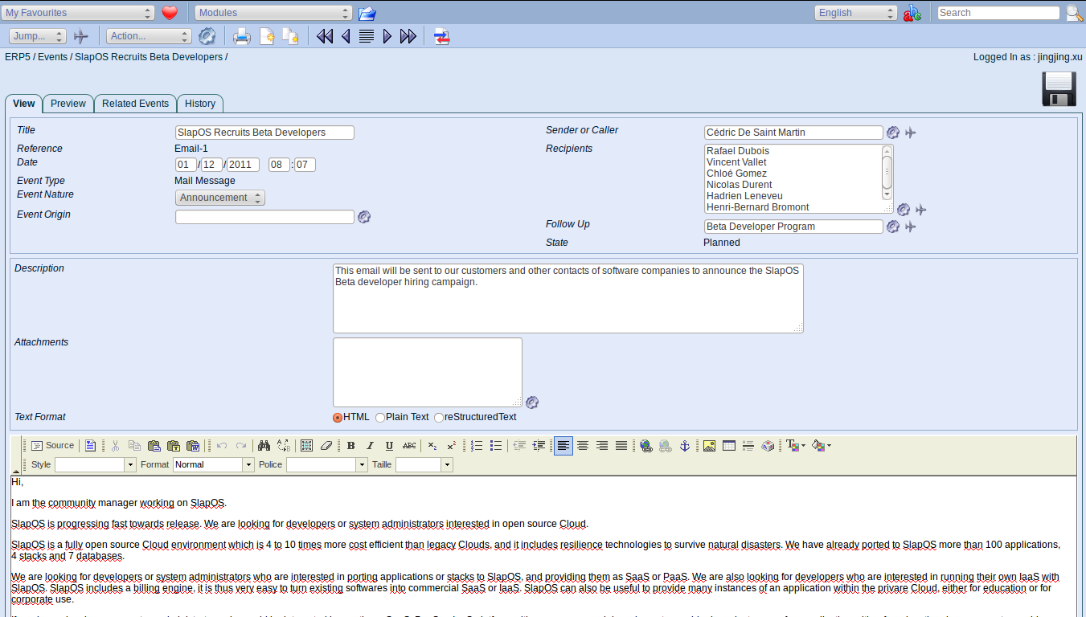Image resolution: width=1086 pixels, height=617 pixels.
Task: Open the My Favourites dropdown
Action: 78,13
